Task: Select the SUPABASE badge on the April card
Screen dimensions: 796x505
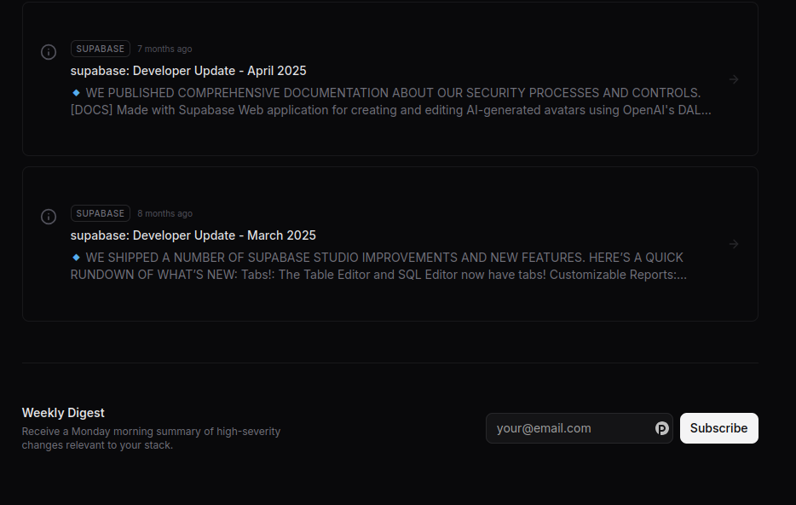Action: [101, 49]
